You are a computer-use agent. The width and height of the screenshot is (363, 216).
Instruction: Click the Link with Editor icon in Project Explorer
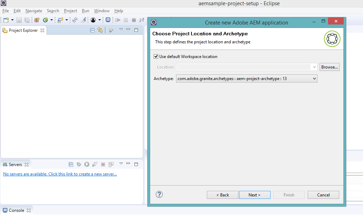pos(100,30)
